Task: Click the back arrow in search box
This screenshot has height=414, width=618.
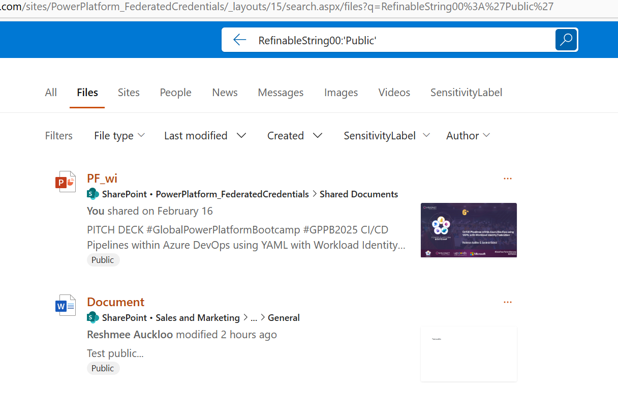Action: coord(239,40)
